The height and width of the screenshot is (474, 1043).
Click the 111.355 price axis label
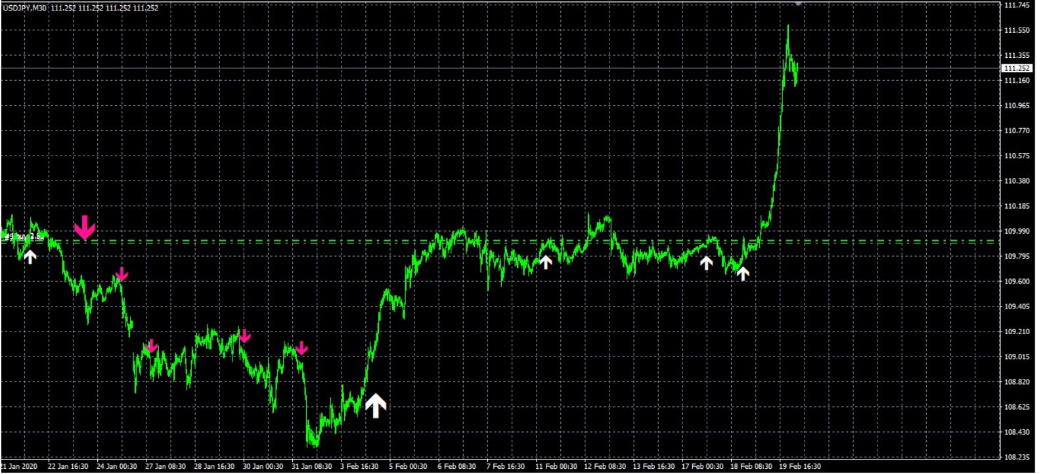1017,55
